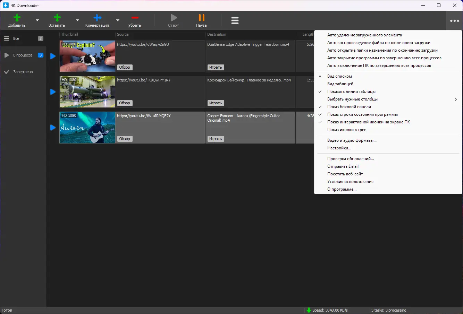The image size is (463, 314).
Task: Click the blue play arrow beside the Aurora row
Action: pyautogui.click(x=53, y=128)
